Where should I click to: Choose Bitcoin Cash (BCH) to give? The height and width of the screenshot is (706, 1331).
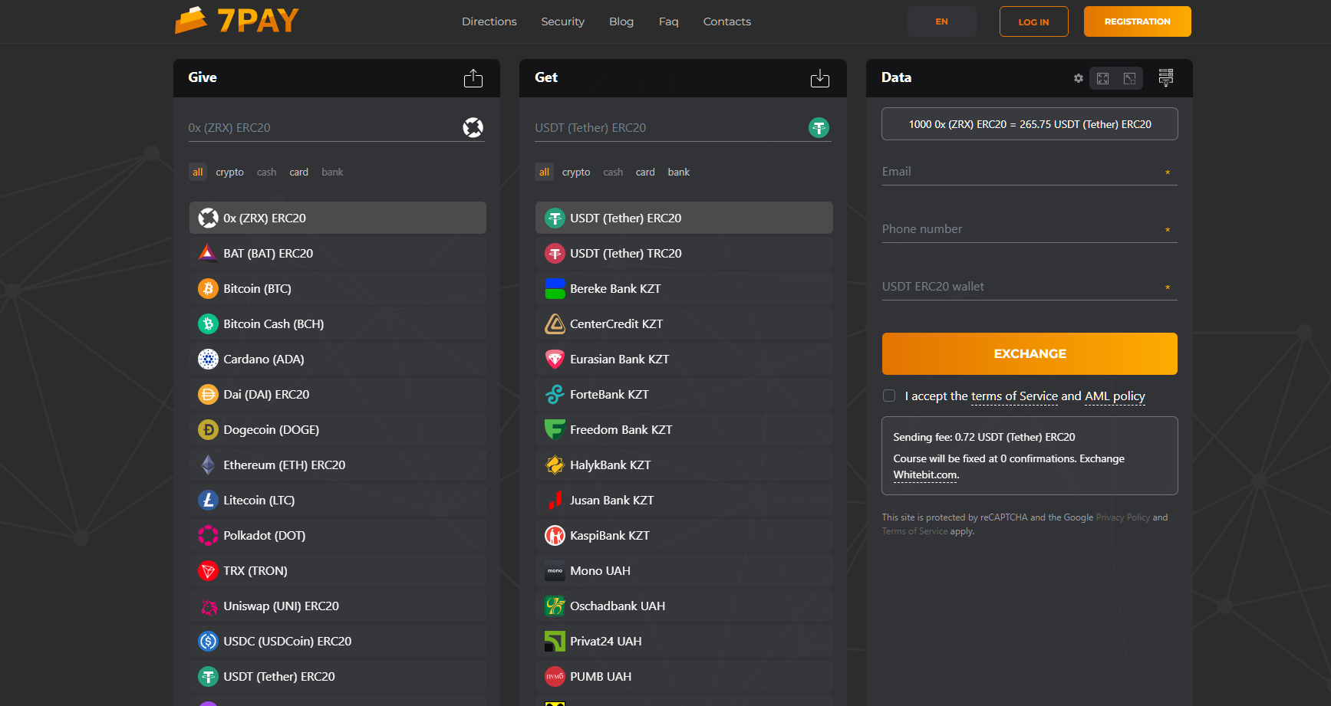pos(338,323)
